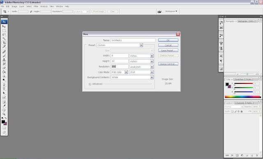263x159 pixels.
Task: Click Device Central button
Action: [168, 64]
